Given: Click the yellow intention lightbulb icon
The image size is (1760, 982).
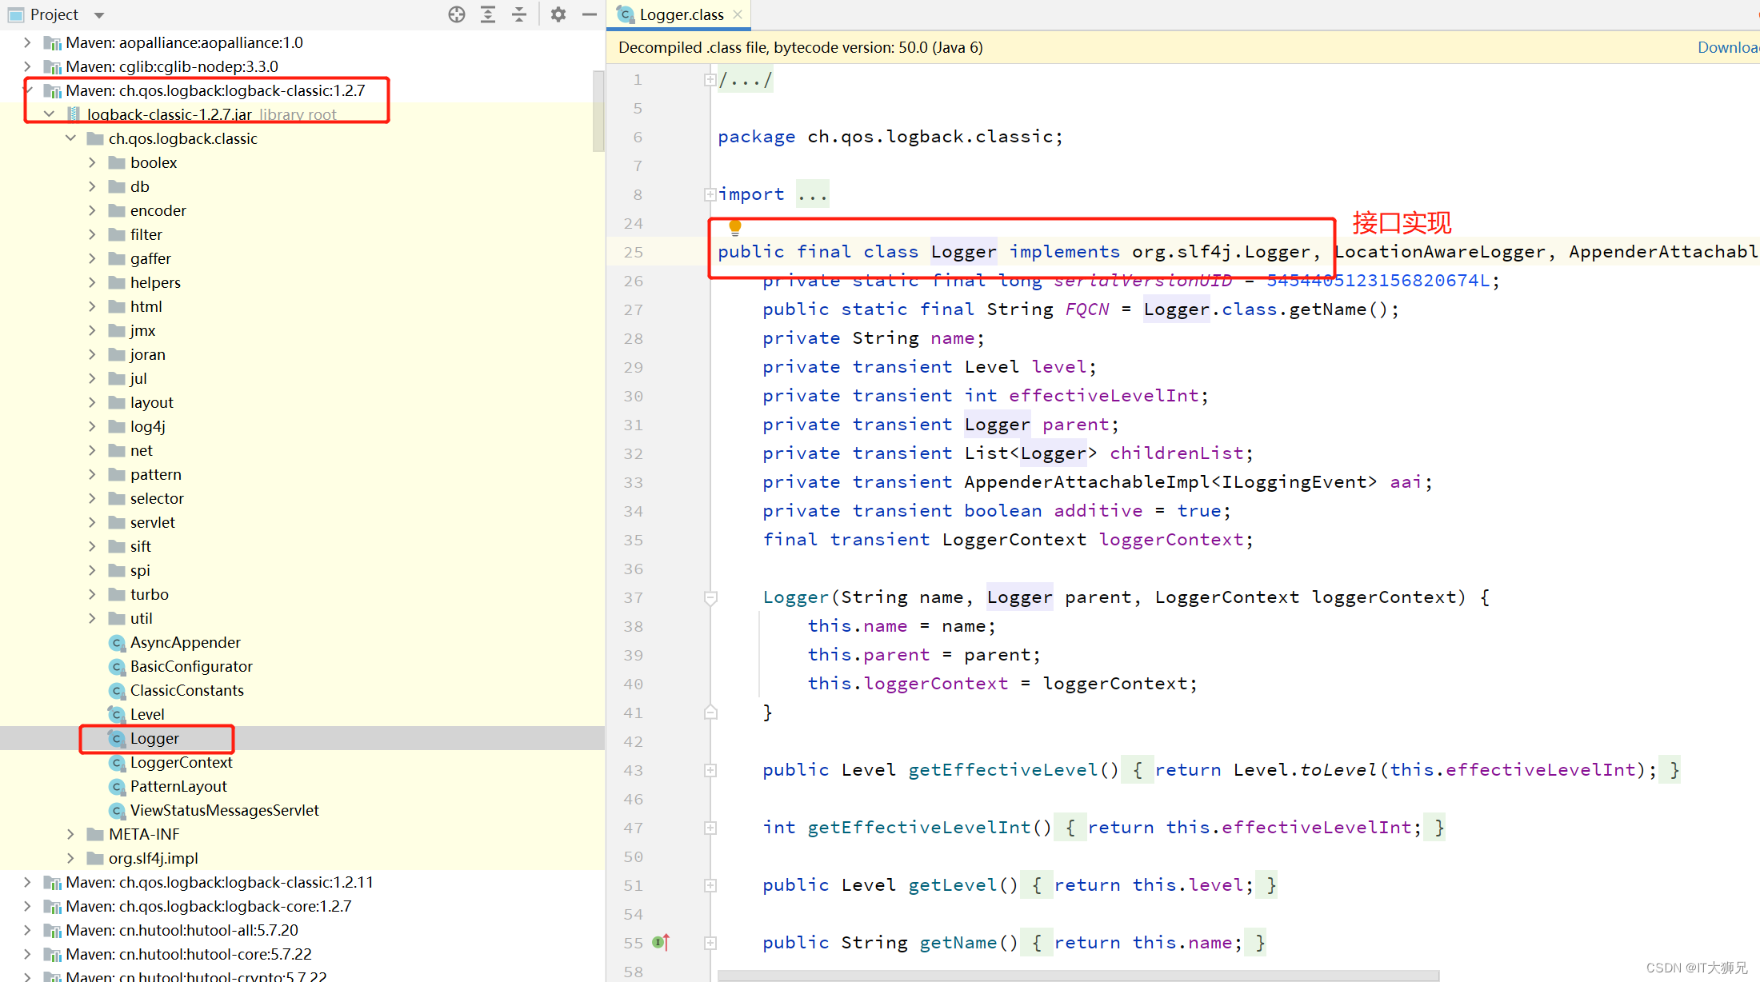Looking at the screenshot, I should (x=735, y=226).
